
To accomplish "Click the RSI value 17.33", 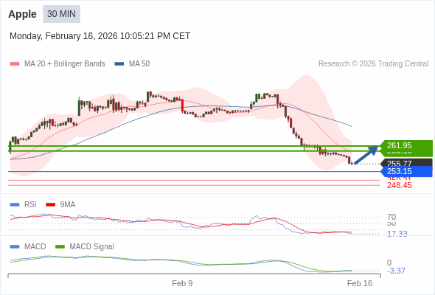I will [x=397, y=234].
